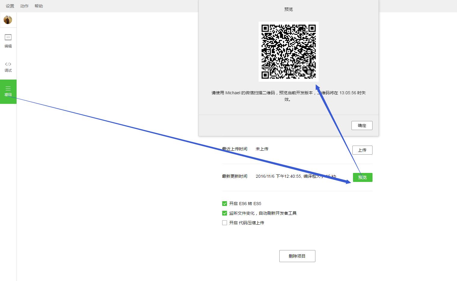
Task: Click the 最新更新时间 label
Action: click(x=235, y=176)
